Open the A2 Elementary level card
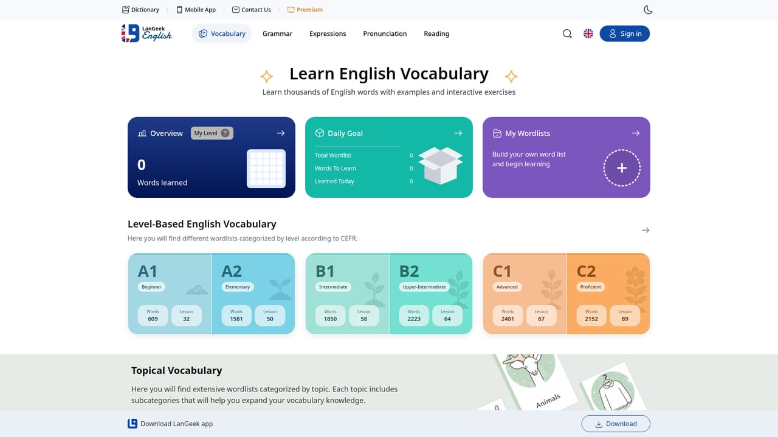Image resolution: width=778 pixels, height=437 pixels. (x=253, y=294)
